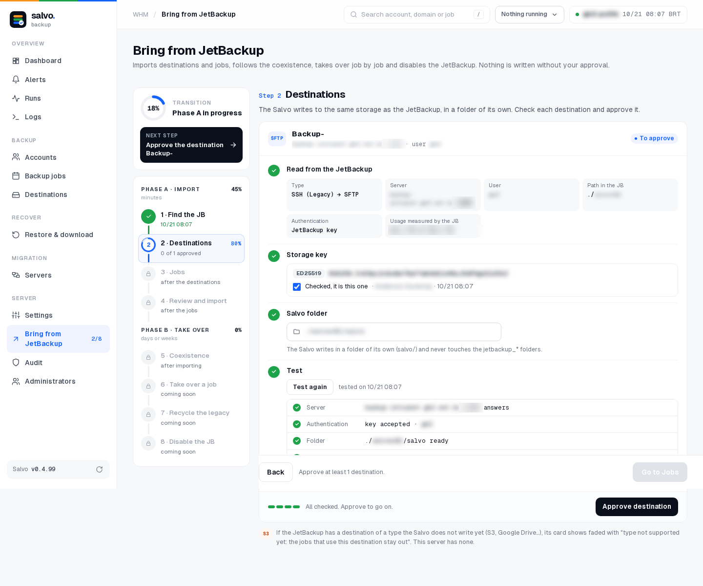The width and height of the screenshot is (703, 586).
Task: Click the 'Go to Jobs' button
Action: tap(660, 472)
